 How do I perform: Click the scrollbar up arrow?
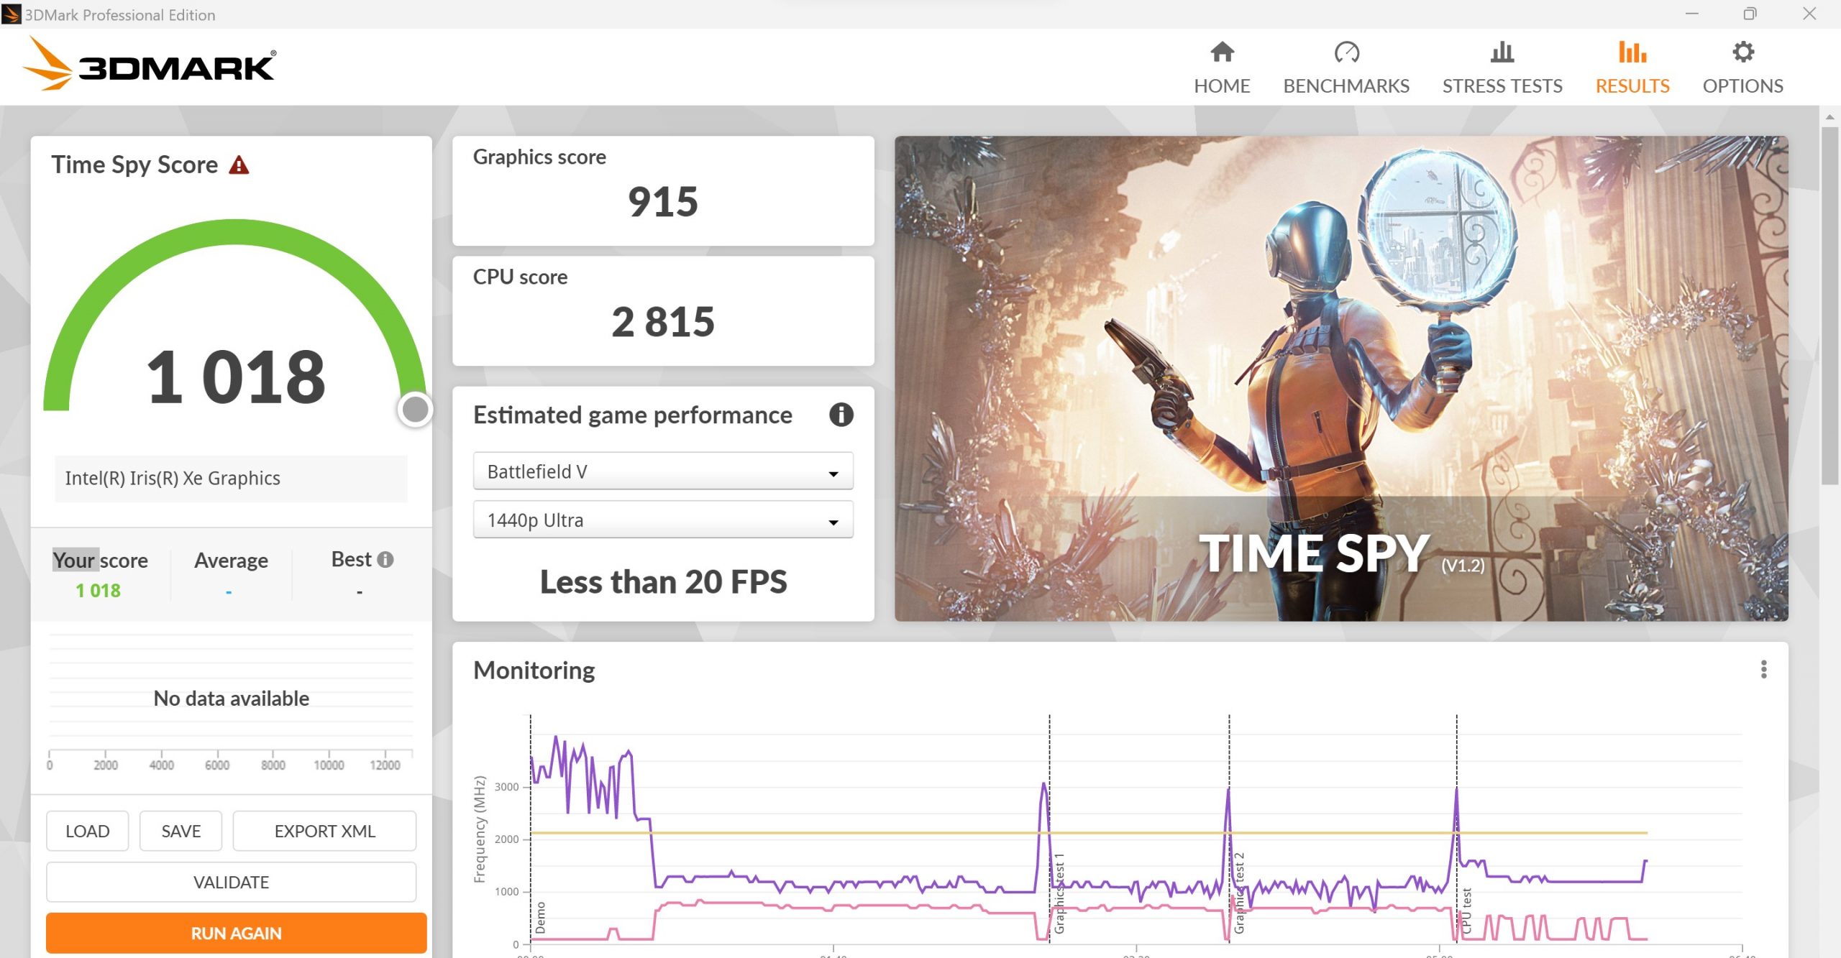pos(1829,116)
